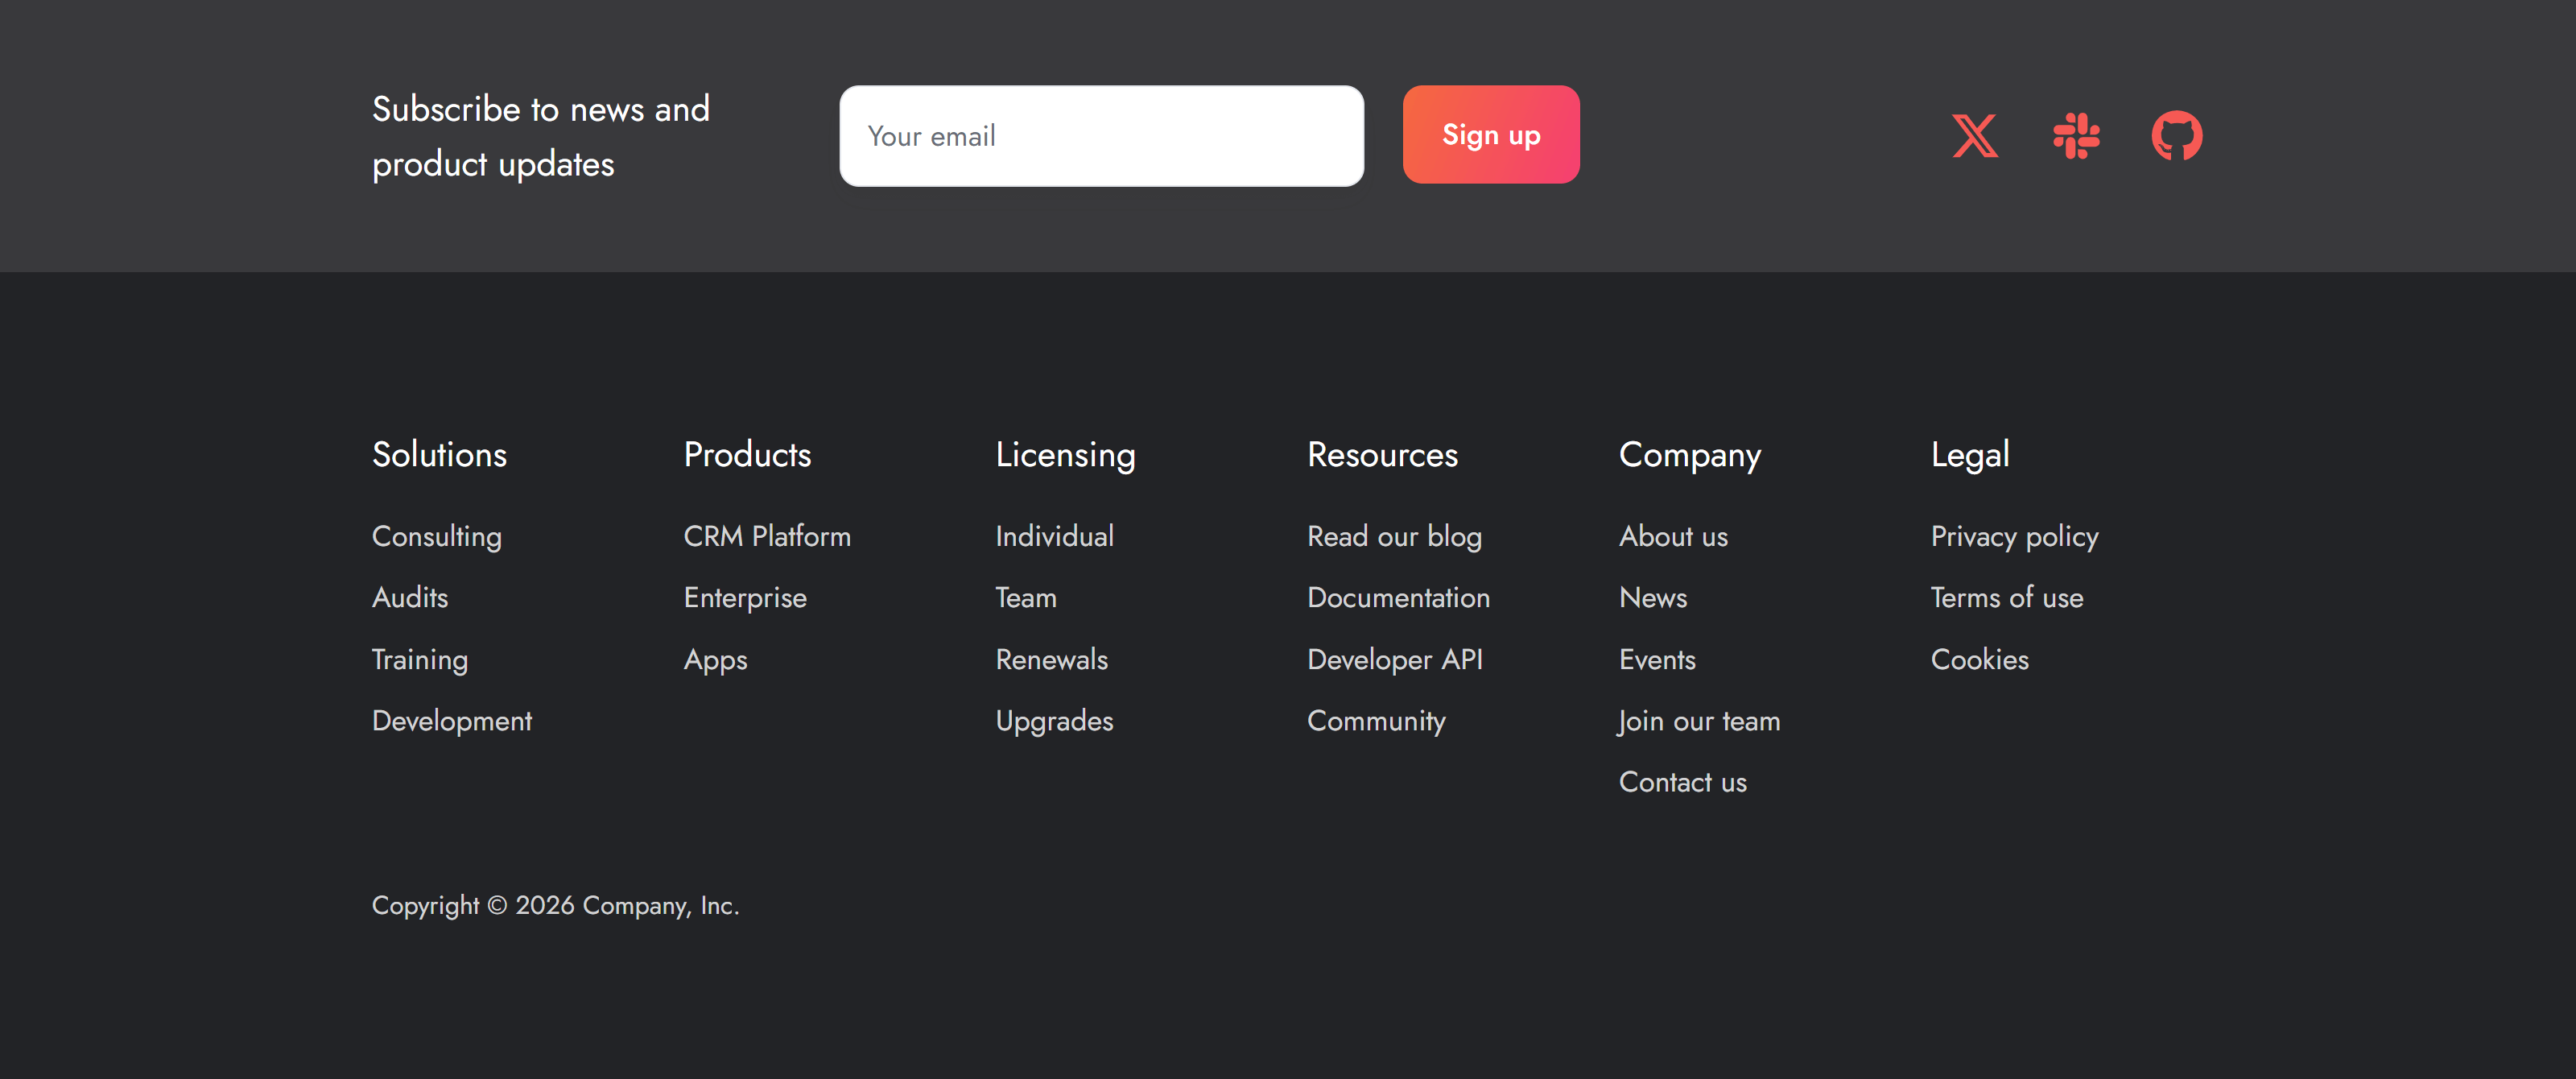Click the Slack social icon
The height and width of the screenshot is (1079, 2576).
click(x=2076, y=136)
